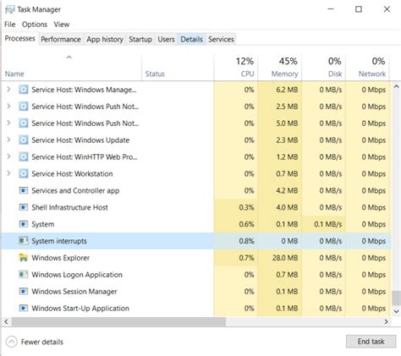
Task: Click the vertical scrollbar up arrow
Action: (396, 86)
